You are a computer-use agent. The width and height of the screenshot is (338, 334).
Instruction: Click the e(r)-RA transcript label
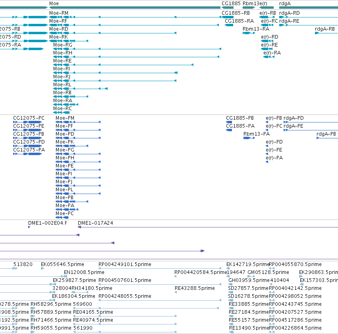(272, 53)
